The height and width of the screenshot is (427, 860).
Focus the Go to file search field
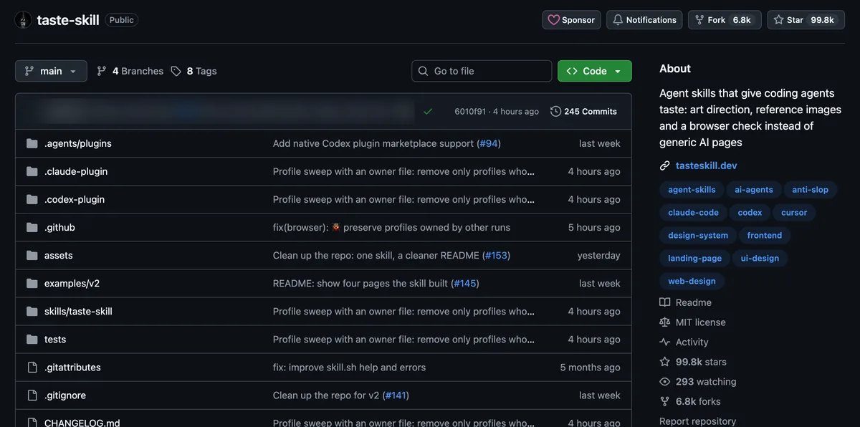coord(482,71)
